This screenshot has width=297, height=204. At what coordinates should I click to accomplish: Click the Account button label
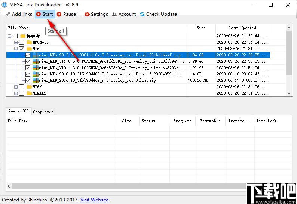pyautogui.click(x=127, y=14)
